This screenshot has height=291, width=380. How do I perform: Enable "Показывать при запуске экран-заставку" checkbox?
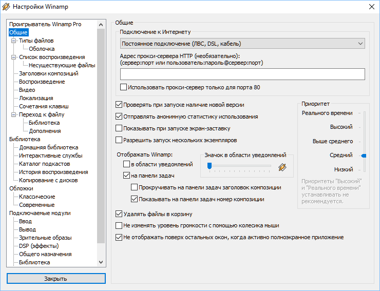point(120,128)
